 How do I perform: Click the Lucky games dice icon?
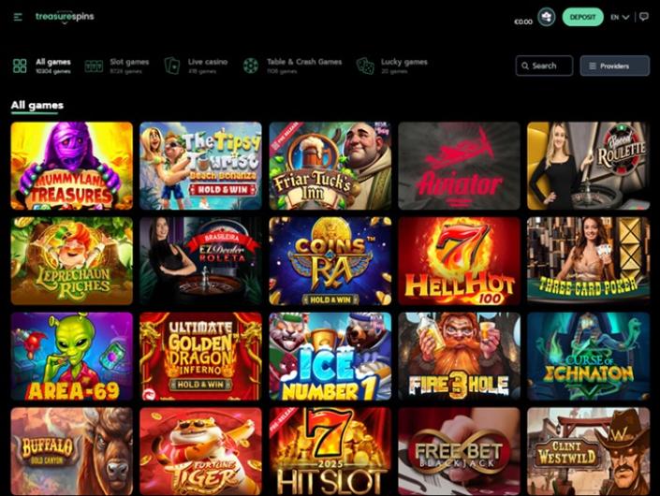coord(365,66)
